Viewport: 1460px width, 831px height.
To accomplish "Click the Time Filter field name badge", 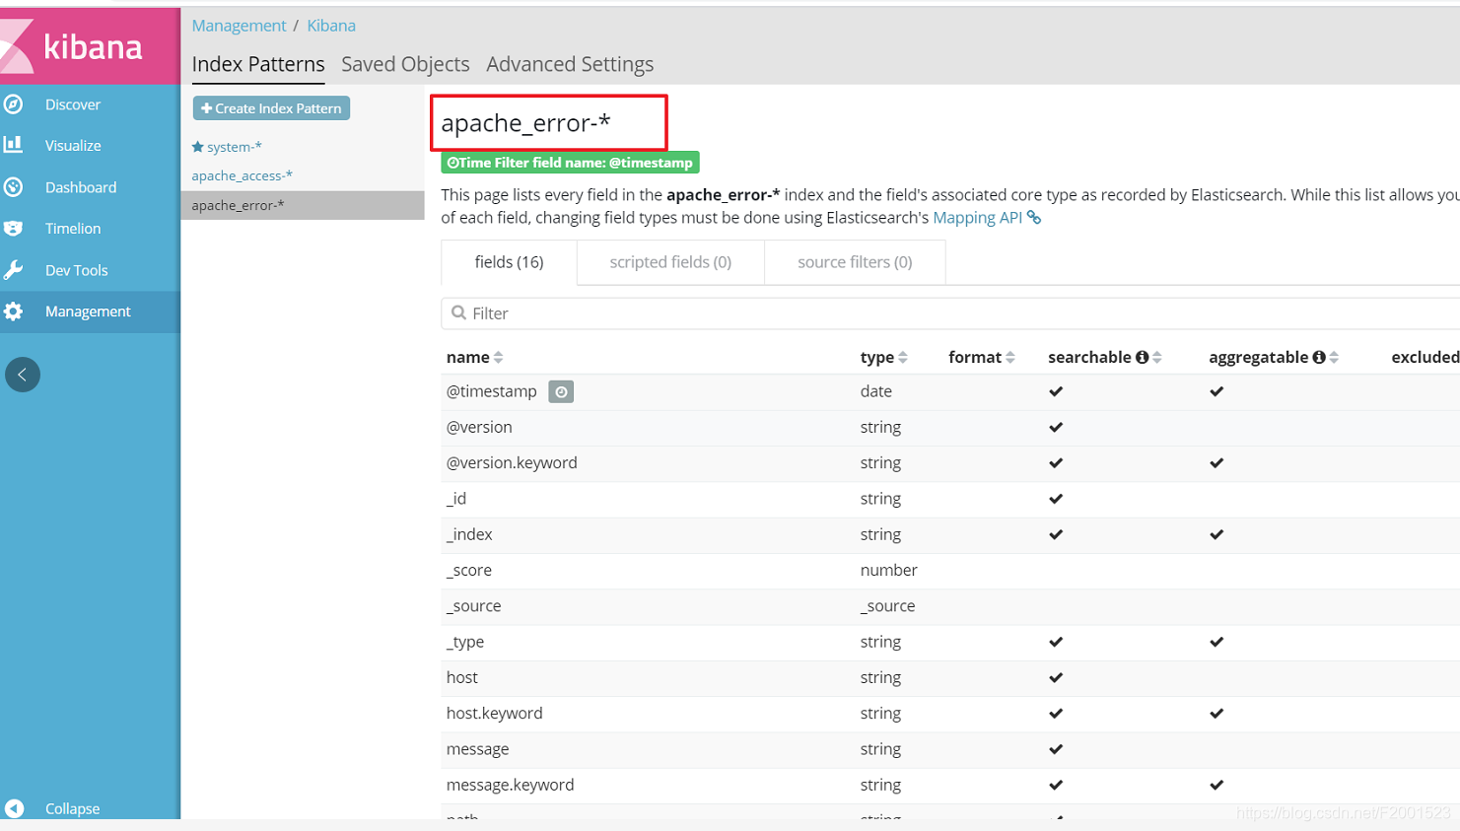I will pyautogui.click(x=570, y=163).
